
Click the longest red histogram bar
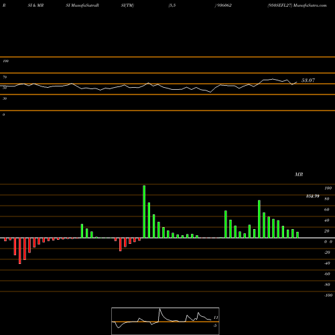[x=20, y=251]
